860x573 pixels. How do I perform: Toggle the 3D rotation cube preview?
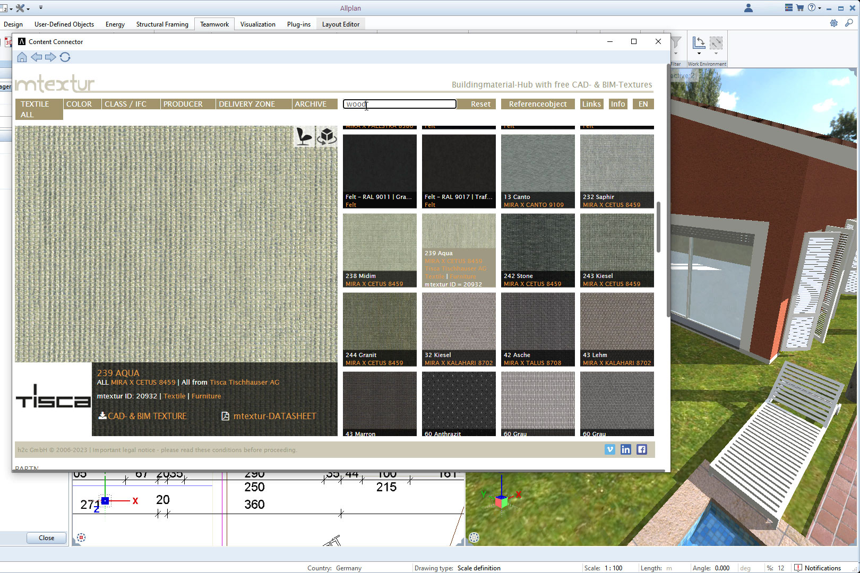328,137
